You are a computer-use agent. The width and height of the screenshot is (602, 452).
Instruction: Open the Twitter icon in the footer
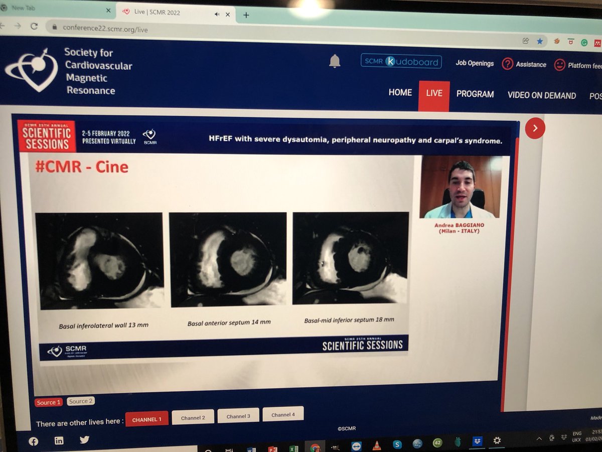point(84,439)
